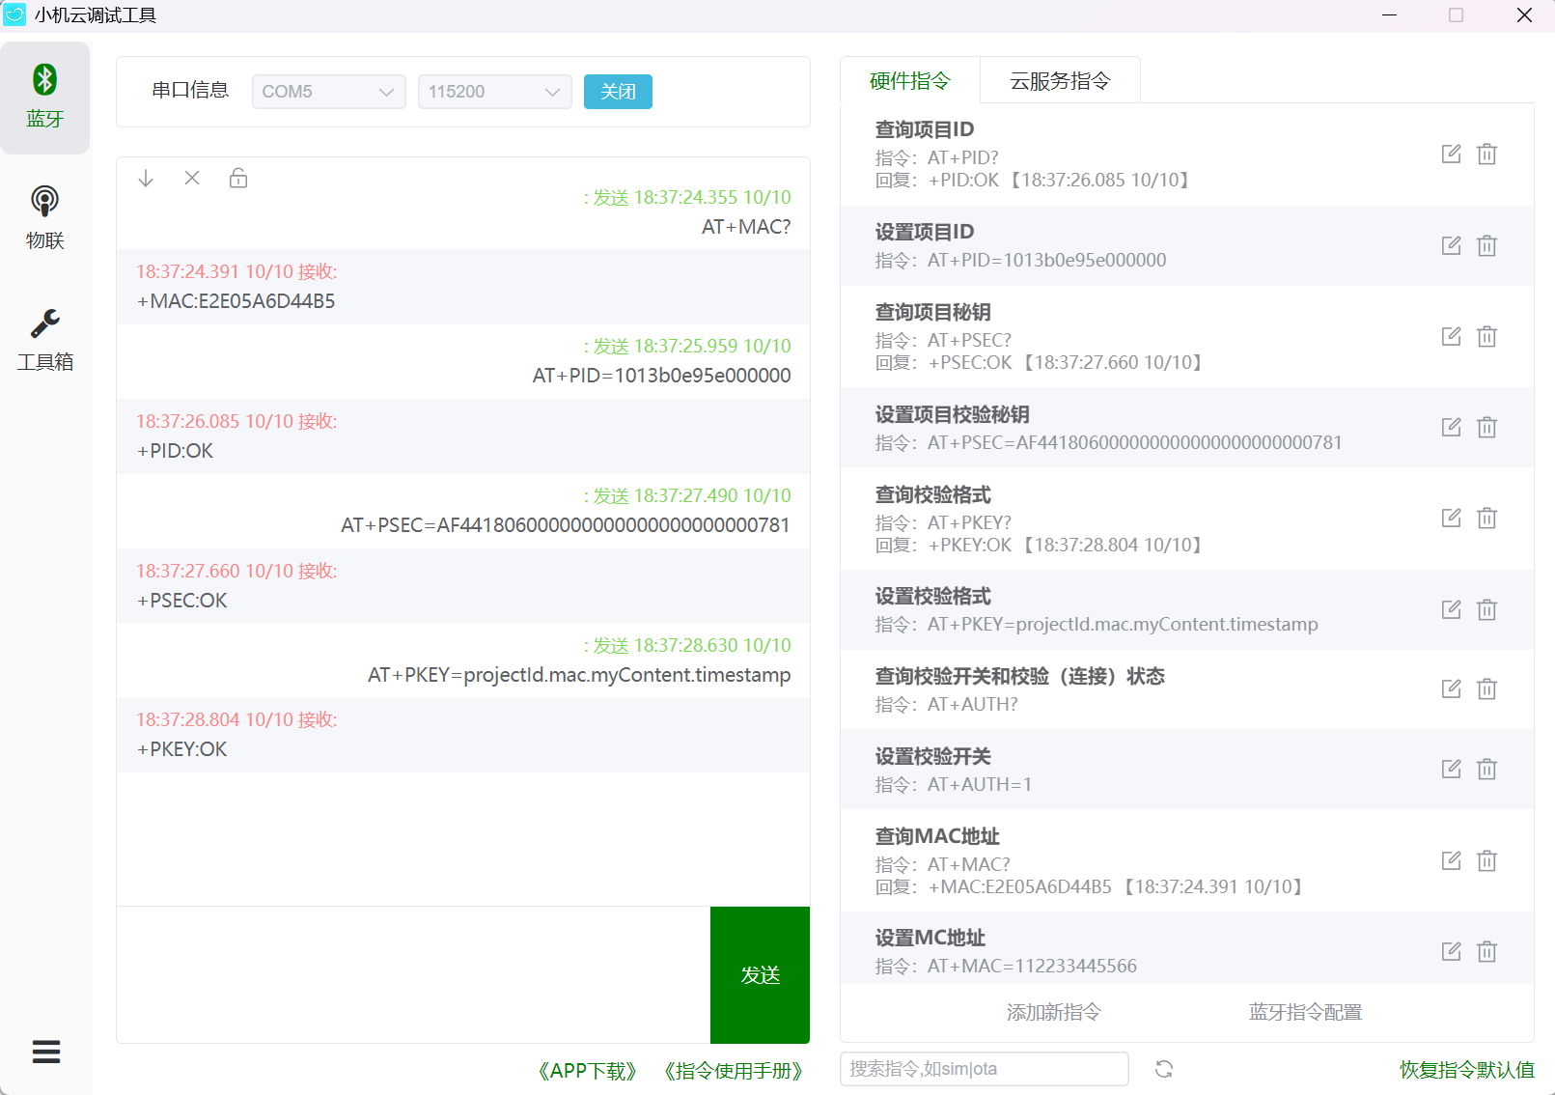Click the hamburger menu icon at bottom left
The image size is (1555, 1095).
pos(45,1052)
